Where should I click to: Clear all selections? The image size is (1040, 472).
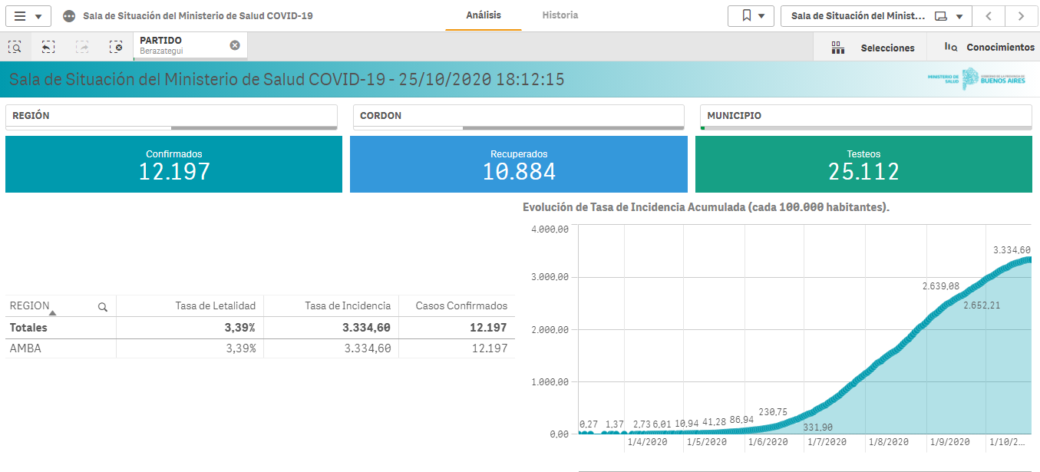tap(116, 48)
